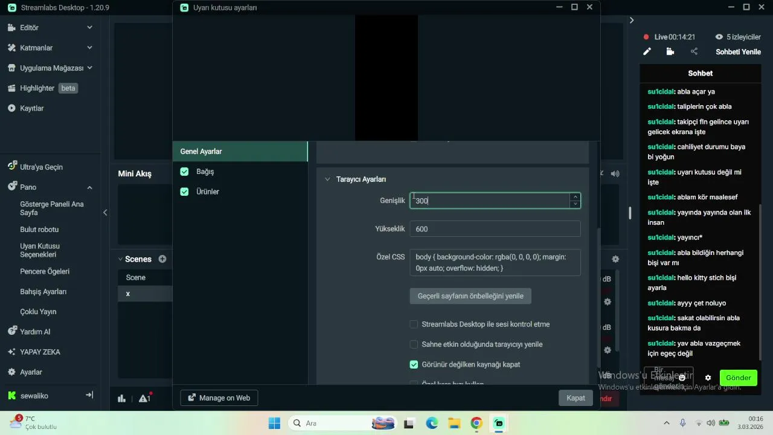This screenshot has height=435, width=773.
Task: Open emoji picker in chat input
Action: click(682, 378)
